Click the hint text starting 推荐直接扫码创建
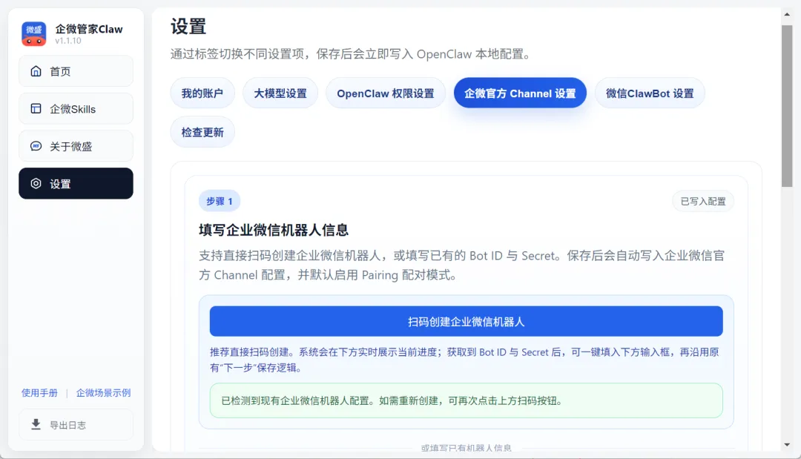 [x=464, y=360]
